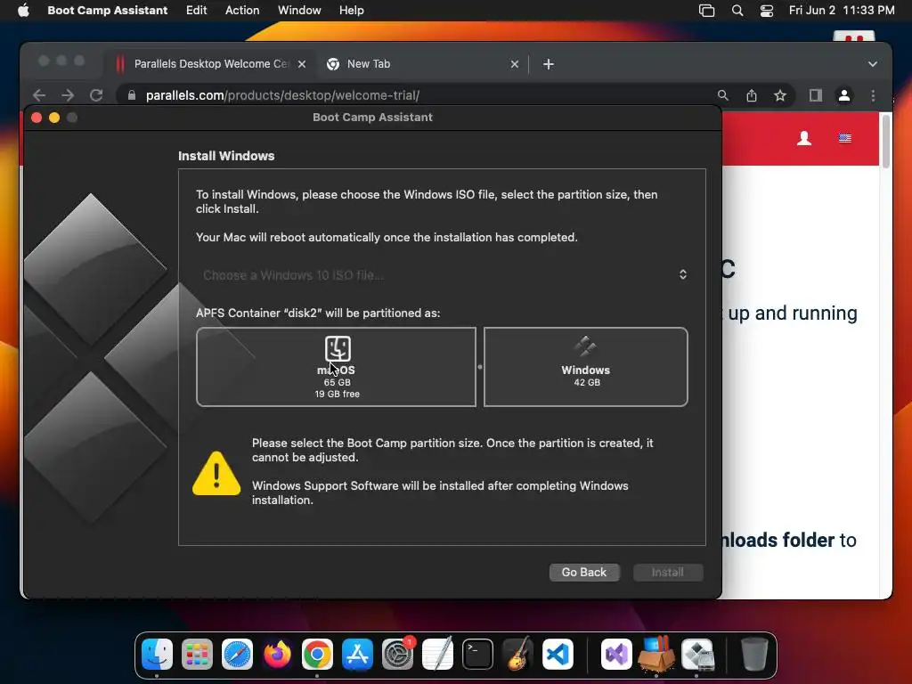Open a new Chrome tab with plus
Image resolution: width=912 pixels, height=684 pixels.
click(548, 64)
